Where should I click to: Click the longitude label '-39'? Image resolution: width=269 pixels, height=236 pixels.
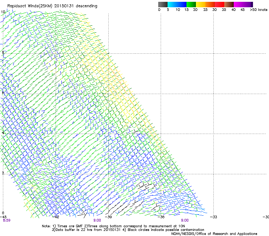(108, 217)
